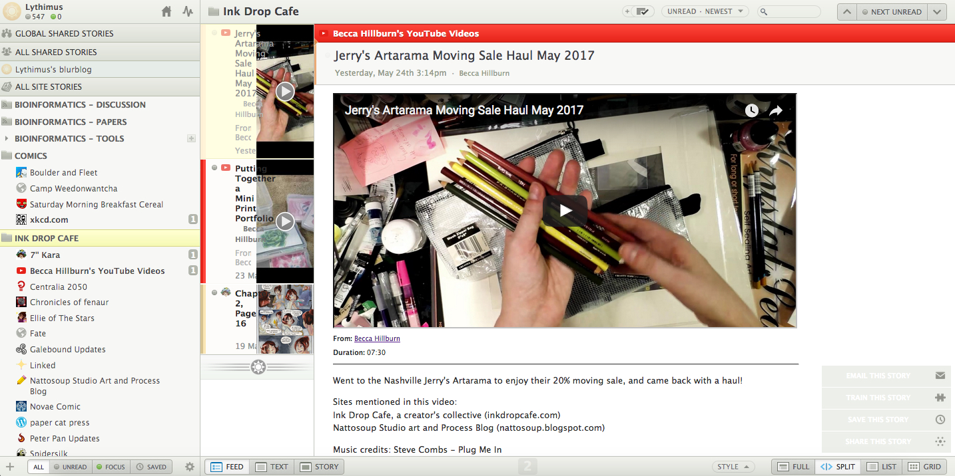Open All Site Stories
This screenshot has height=476, width=955.
click(x=100, y=86)
